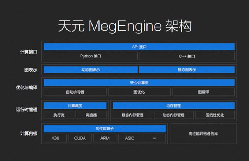The image size is (249, 161).
Task: Click the 自动求导器 box
Action: tap(75, 92)
